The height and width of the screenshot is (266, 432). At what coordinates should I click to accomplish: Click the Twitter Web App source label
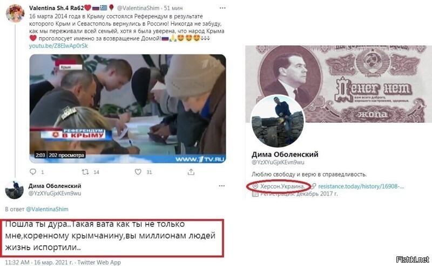click(99, 262)
